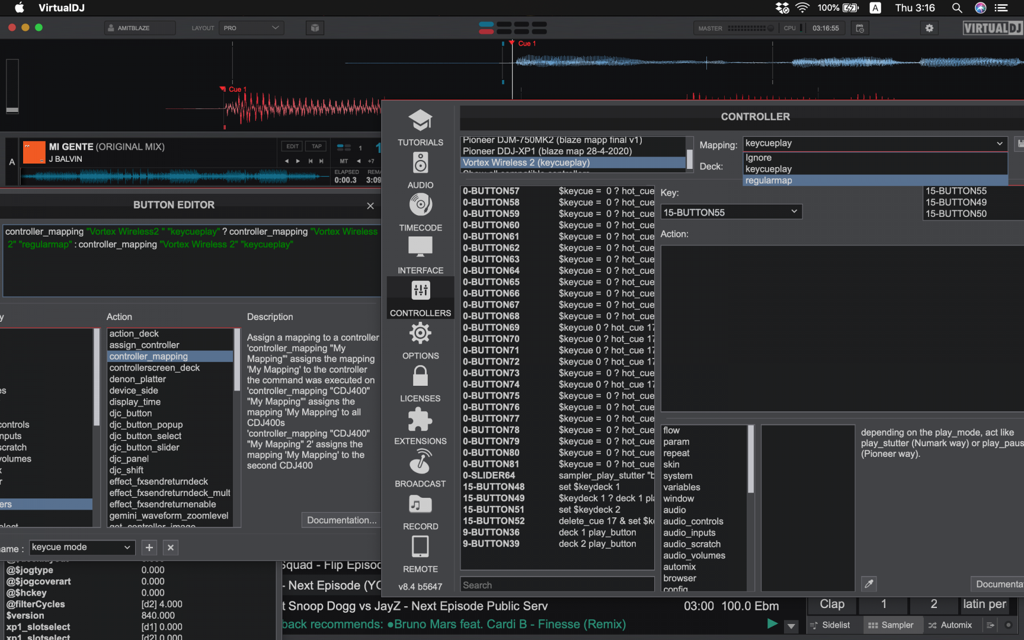The height and width of the screenshot is (640, 1024).
Task: Click the Documentation button in Button Editor
Action: (341, 520)
